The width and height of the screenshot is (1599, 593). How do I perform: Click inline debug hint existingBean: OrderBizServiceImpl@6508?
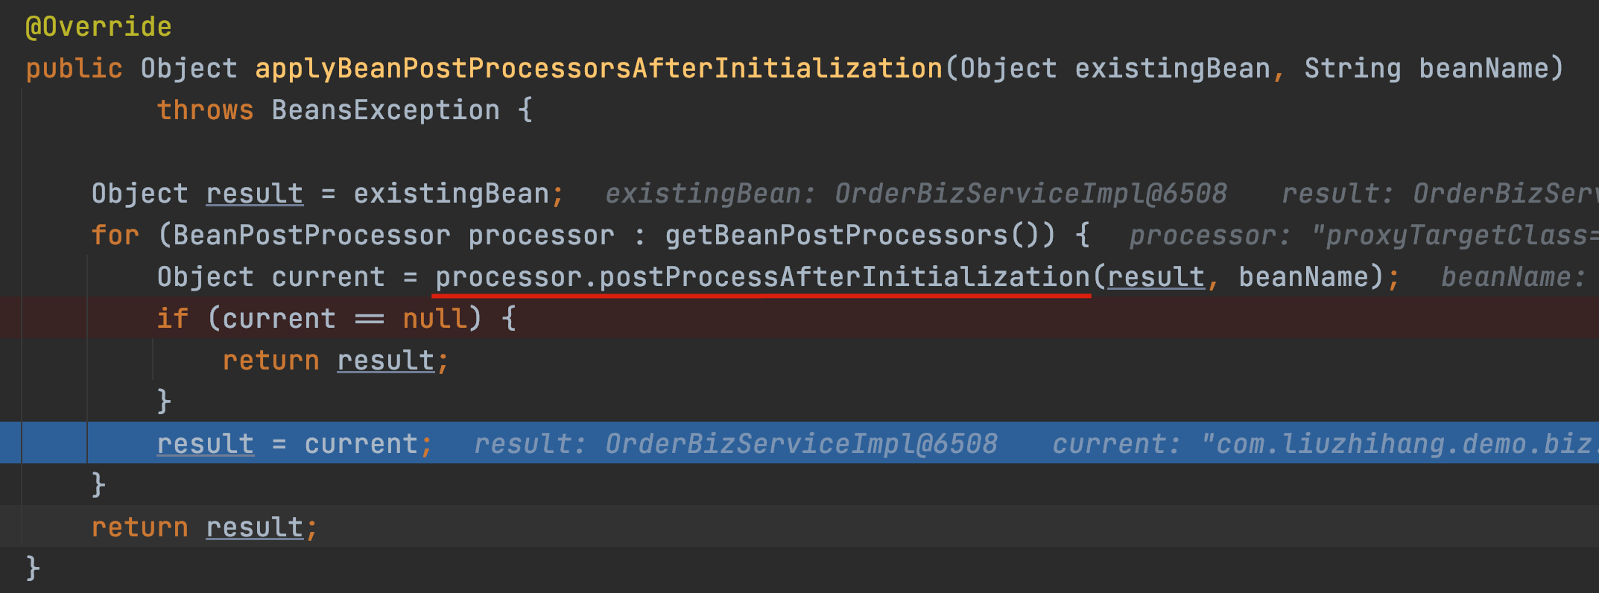tap(916, 194)
